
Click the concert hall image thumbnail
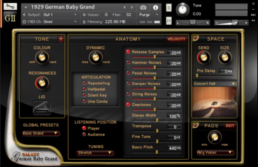coord(214,102)
